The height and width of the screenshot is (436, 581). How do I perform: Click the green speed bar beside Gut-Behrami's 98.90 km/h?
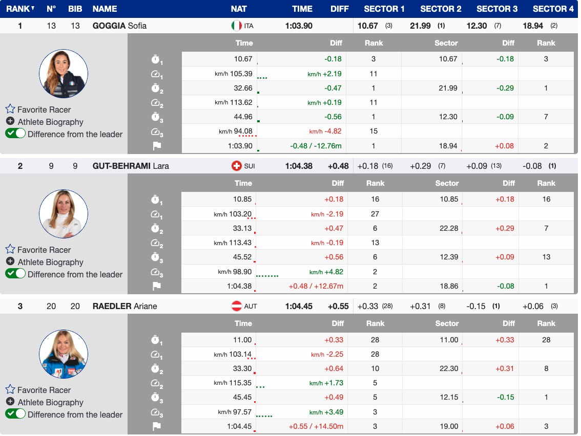click(267, 275)
